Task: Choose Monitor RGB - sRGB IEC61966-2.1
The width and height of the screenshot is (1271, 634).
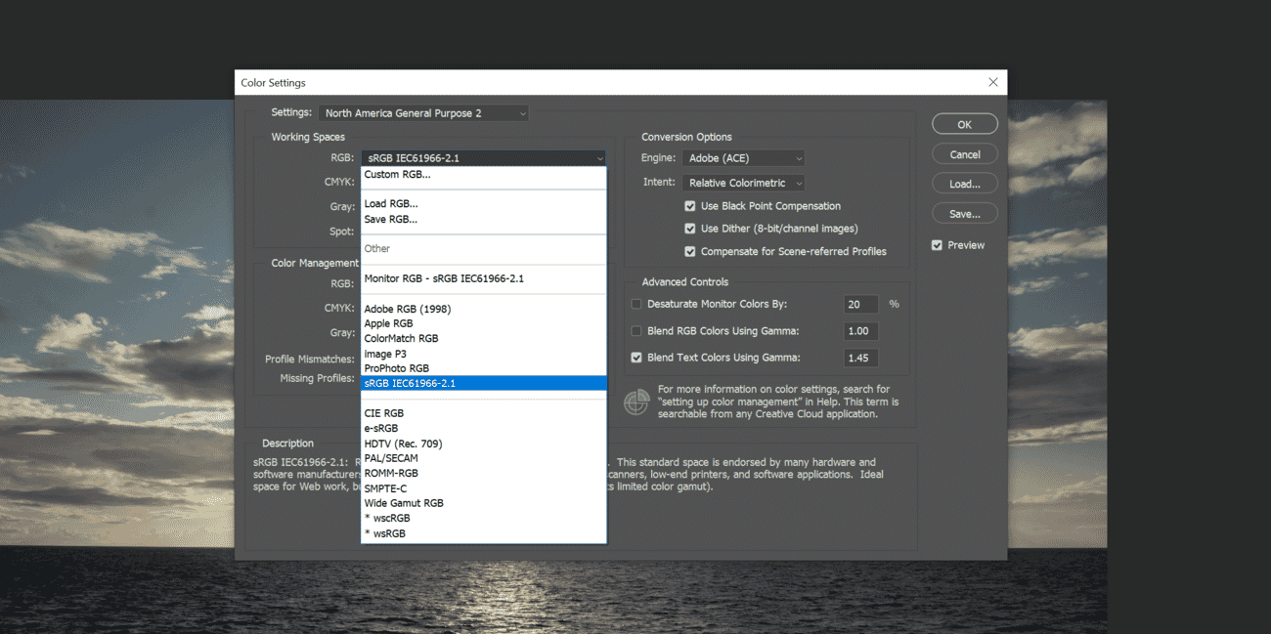Action: click(x=444, y=278)
